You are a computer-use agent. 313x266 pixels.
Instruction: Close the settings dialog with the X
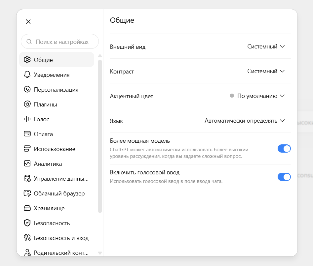(x=28, y=21)
